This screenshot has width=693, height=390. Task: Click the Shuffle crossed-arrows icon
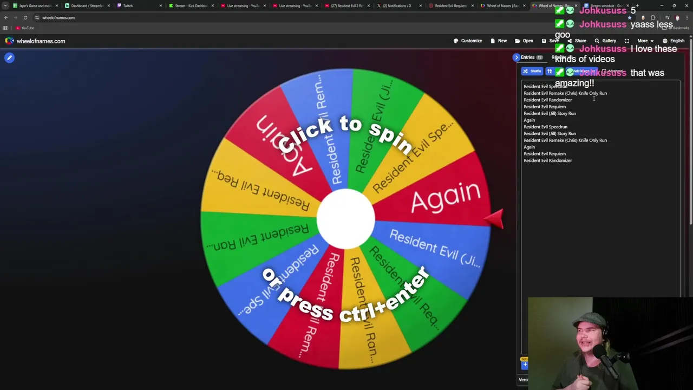(525, 71)
